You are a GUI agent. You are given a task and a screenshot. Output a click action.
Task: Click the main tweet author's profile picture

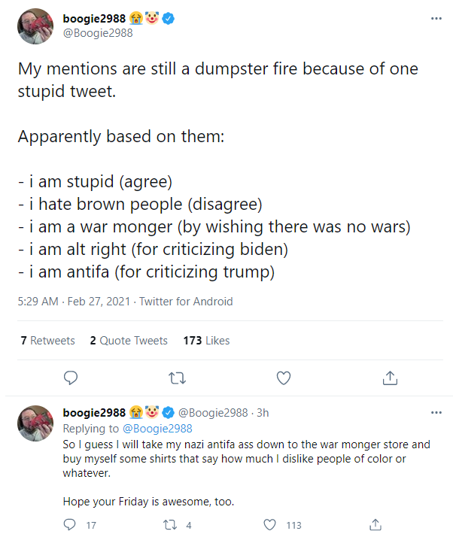click(x=35, y=26)
